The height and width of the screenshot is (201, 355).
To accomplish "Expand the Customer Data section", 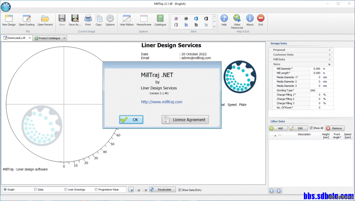I will [x=329, y=55].
